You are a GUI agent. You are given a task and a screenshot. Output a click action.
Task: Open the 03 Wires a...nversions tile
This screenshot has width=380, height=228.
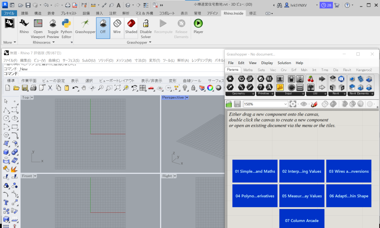[349, 171]
